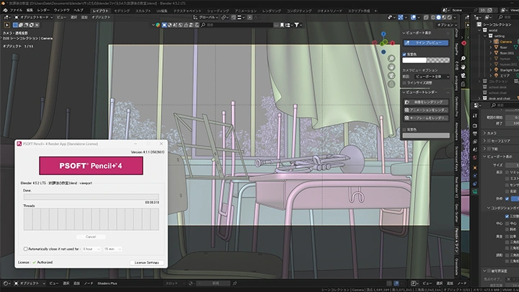Collapse the ビューポートレンダー panel
The image size is (519, 292).
click(x=404, y=92)
